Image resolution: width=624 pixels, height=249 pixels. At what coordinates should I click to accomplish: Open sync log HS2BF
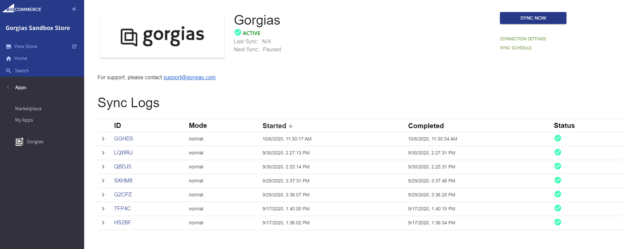click(122, 222)
